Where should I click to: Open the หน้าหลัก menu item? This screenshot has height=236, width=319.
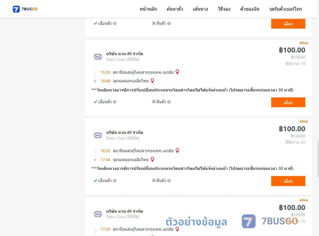click(x=148, y=9)
